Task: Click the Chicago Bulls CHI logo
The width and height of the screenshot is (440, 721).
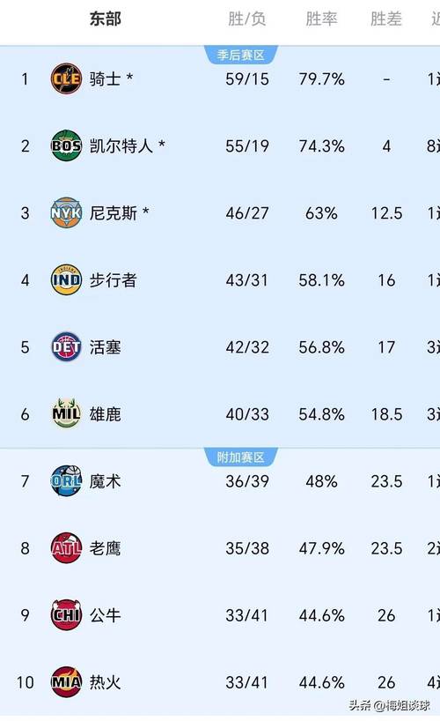Action: pos(66,614)
